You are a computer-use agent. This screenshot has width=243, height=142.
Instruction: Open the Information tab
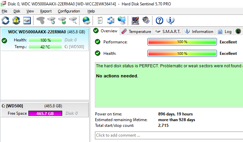point(199,31)
